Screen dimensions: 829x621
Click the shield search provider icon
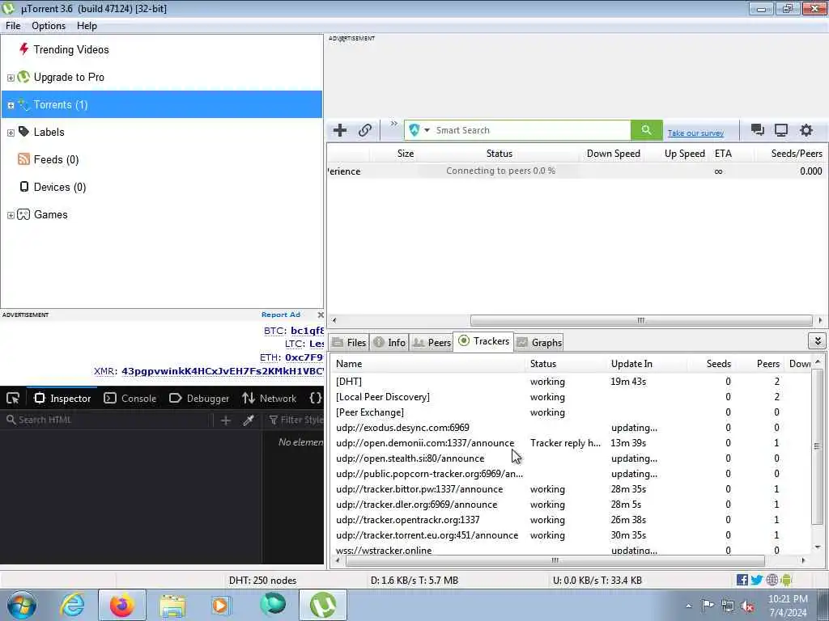pos(414,130)
